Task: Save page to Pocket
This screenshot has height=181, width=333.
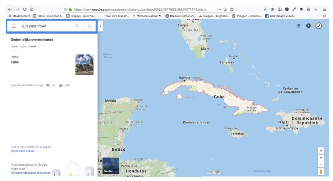Action: pyautogui.click(x=225, y=9)
